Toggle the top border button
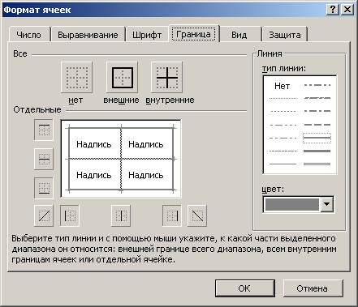 [44, 130]
